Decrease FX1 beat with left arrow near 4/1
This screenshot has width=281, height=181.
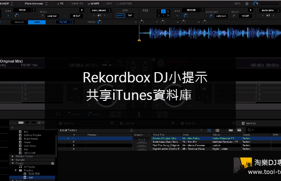point(94,16)
